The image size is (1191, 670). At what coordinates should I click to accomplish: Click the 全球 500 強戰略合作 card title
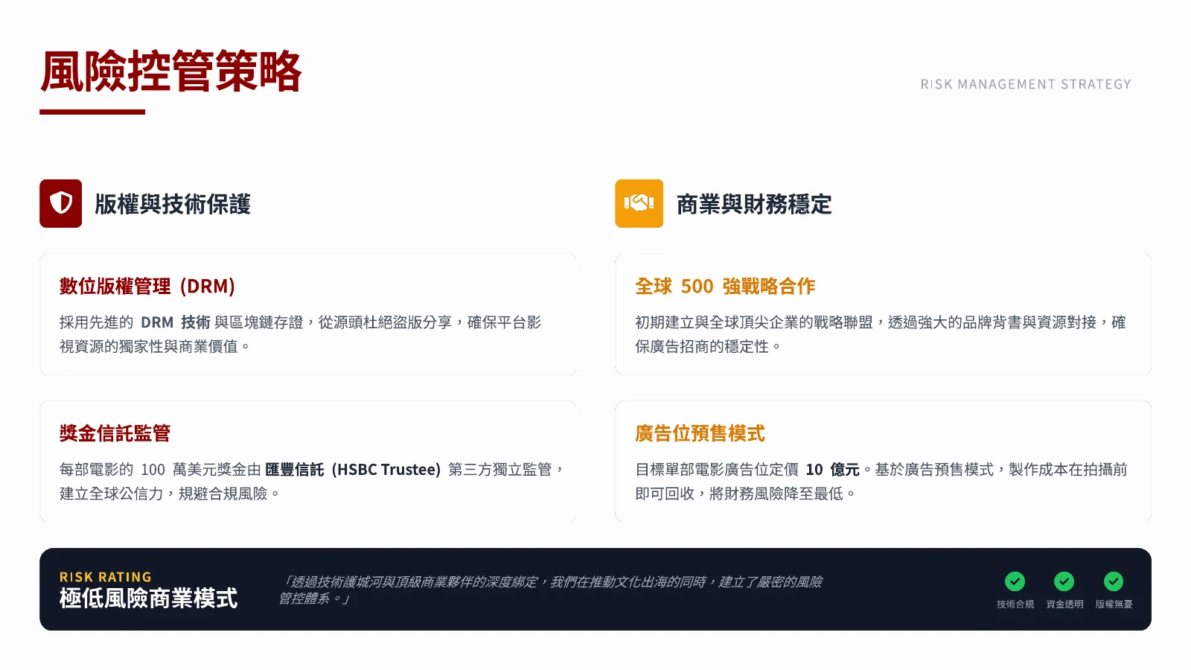(x=725, y=286)
